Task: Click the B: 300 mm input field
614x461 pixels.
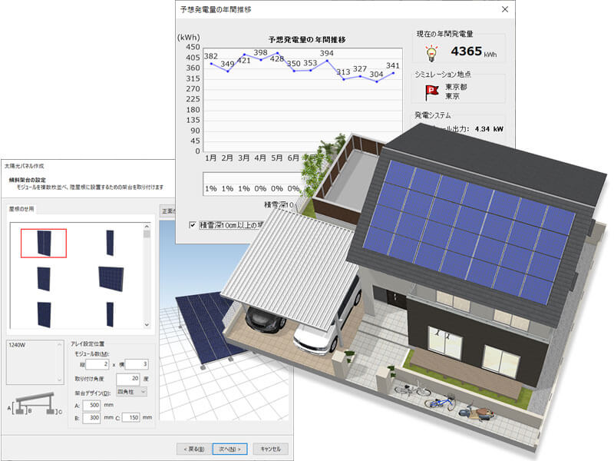Action: coord(92,416)
